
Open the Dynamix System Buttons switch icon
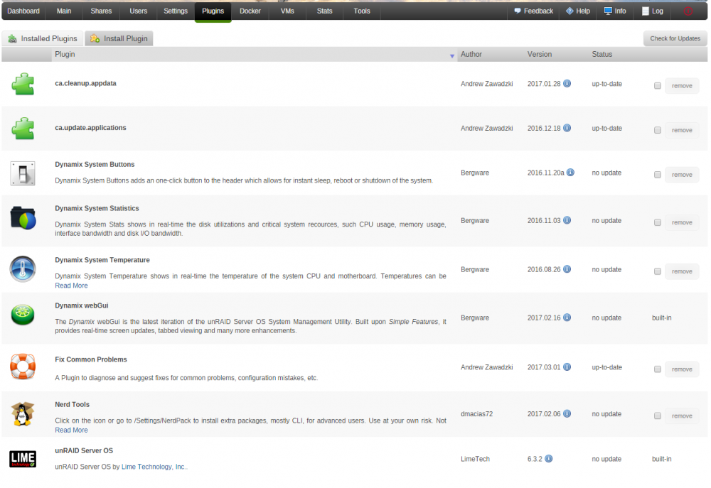click(23, 173)
